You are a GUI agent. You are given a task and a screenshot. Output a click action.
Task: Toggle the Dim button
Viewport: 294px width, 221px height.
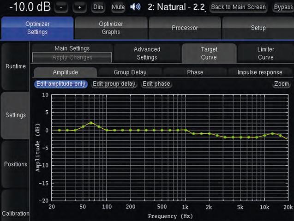[98, 7]
